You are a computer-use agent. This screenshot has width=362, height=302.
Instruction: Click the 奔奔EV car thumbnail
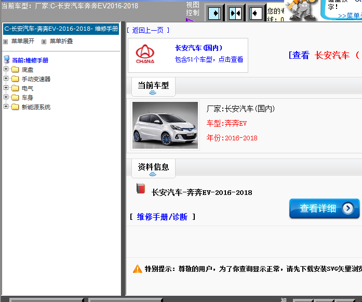(165, 125)
